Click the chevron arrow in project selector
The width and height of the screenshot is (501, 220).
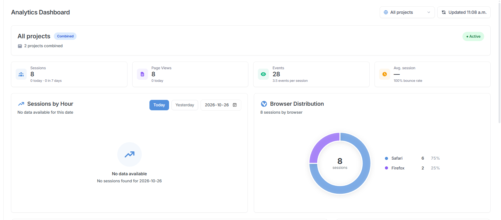pos(429,12)
